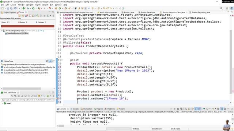
Task: Click the AssertionFailedError line in Failure Trace
Action: [x=23, y=64]
